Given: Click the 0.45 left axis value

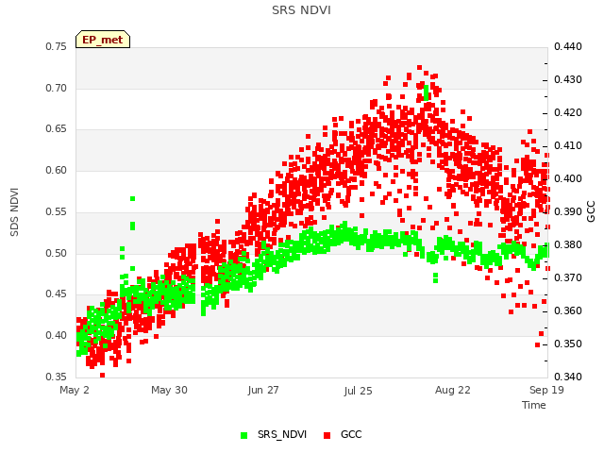Looking at the screenshot, I should [57, 294].
